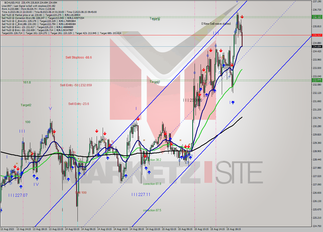Click the green 'Target2' label on the left
Screen dimensions: 323x232
(x=26, y=105)
